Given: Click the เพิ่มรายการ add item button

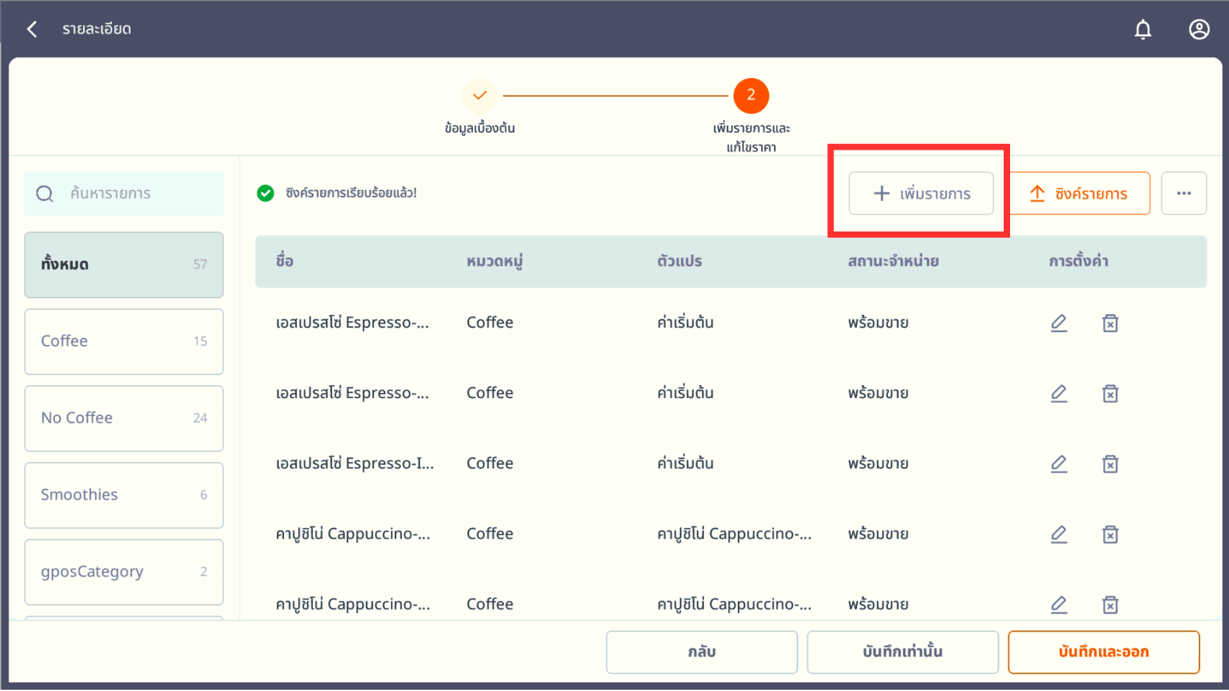Looking at the screenshot, I should (x=921, y=193).
